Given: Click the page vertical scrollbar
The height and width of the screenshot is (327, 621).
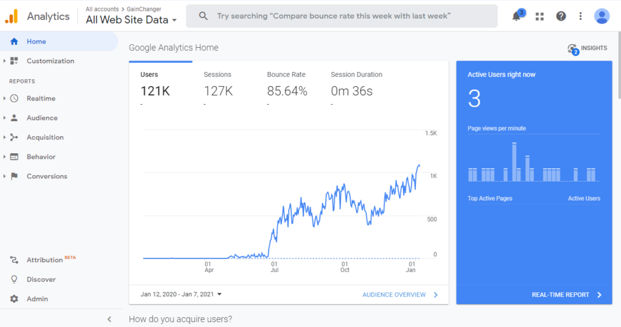Looking at the screenshot, I should (619, 65).
